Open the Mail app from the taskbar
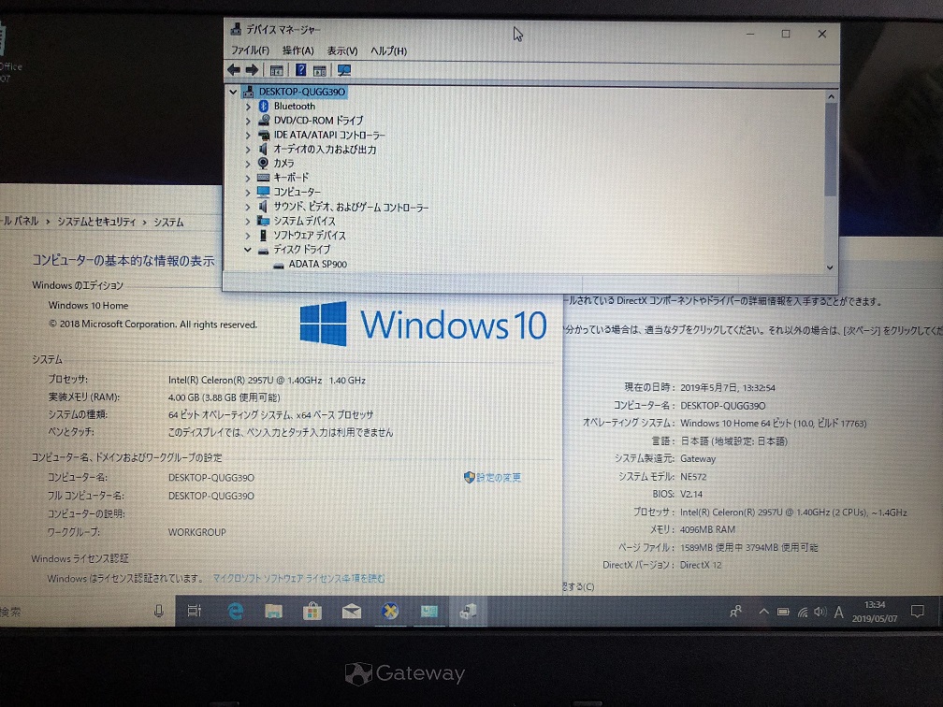This screenshot has height=707, width=943. (x=351, y=611)
